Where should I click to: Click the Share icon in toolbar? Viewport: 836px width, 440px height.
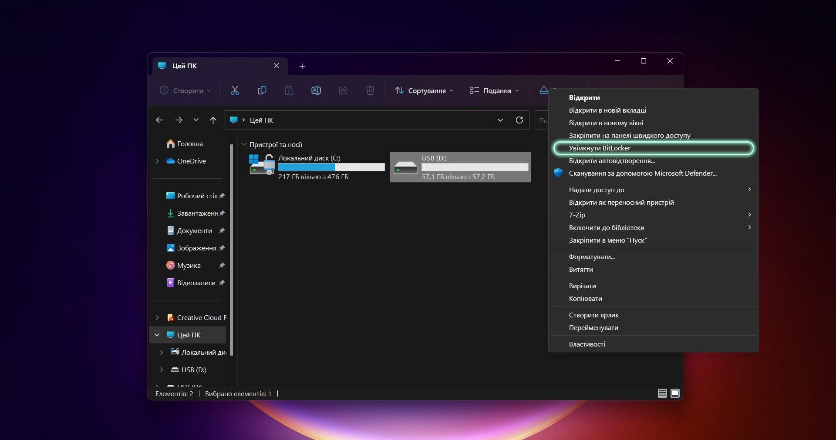pyautogui.click(x=343, y=90)
